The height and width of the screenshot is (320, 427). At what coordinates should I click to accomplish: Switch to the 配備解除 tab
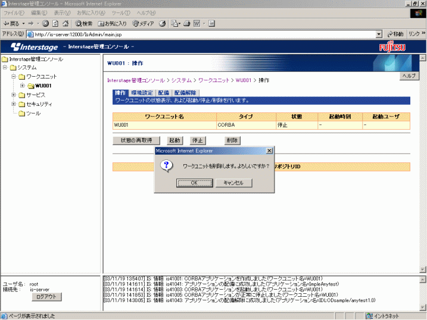pos(185,93)
